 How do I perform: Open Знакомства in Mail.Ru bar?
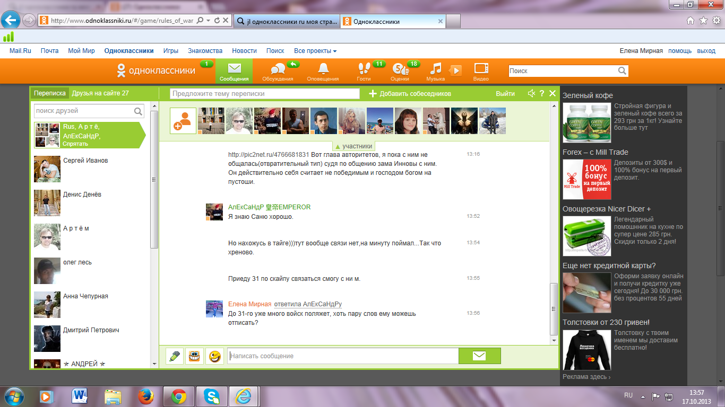(205, 51)
